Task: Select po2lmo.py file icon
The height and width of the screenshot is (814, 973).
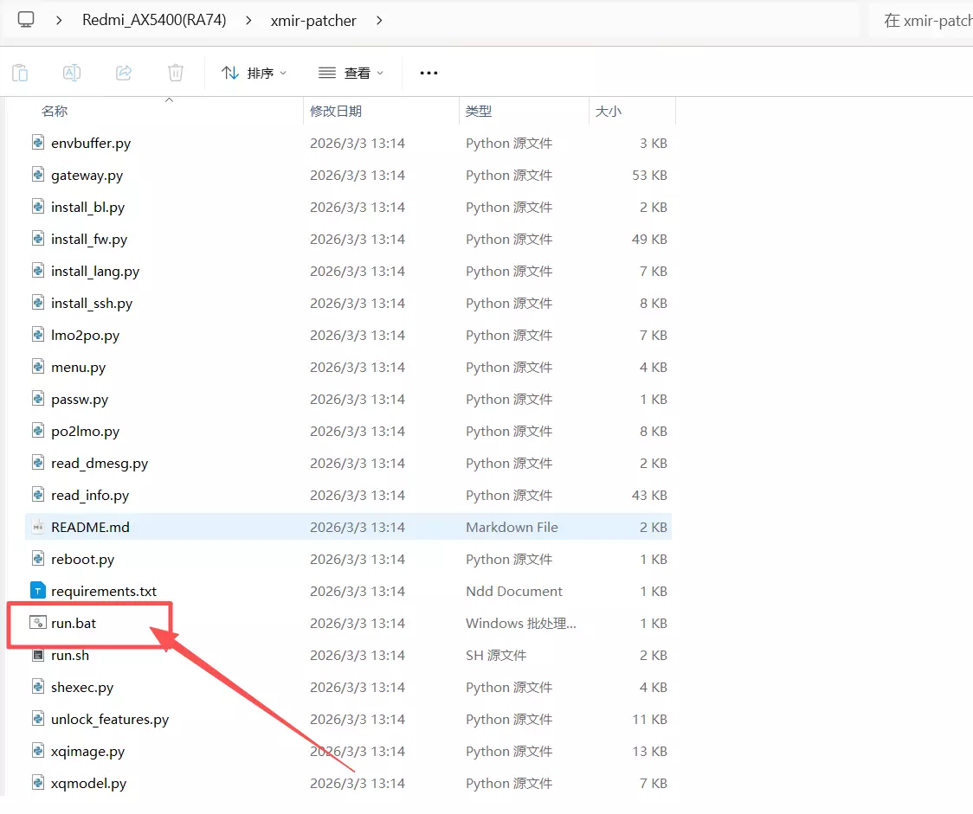Action: click(x=38, y=431)
